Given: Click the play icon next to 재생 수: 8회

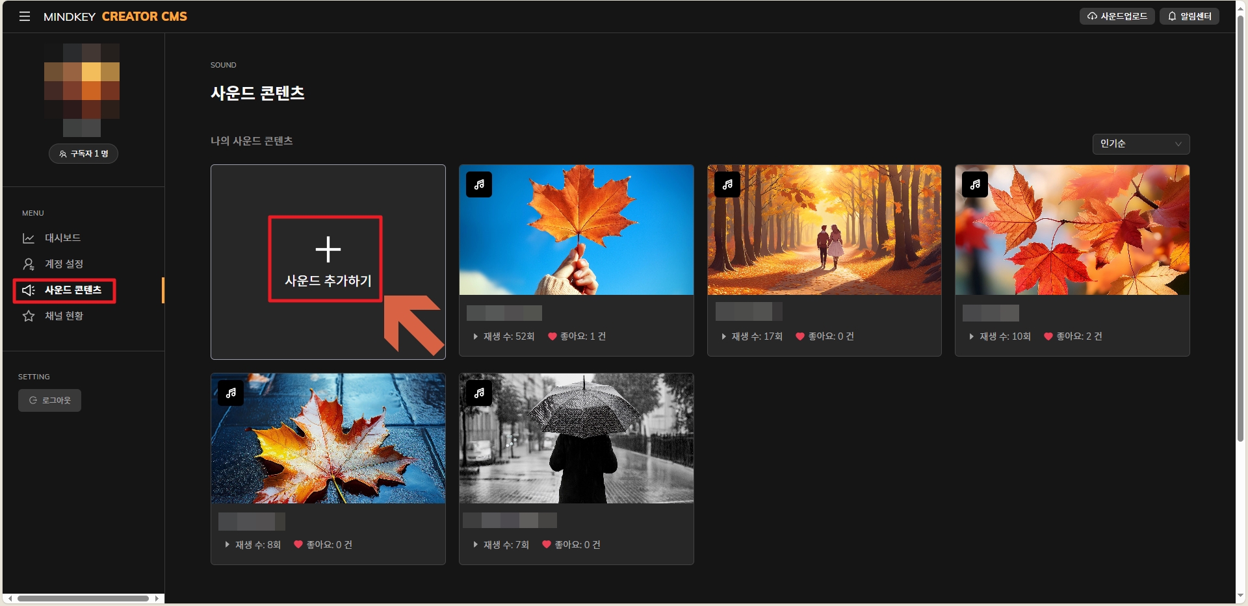Looking at the screenshot, I should point(227,545).
